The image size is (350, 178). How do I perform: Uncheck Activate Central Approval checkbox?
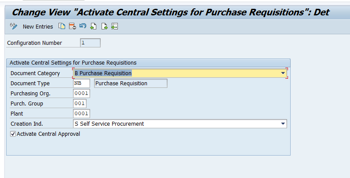tap(13, 134)
